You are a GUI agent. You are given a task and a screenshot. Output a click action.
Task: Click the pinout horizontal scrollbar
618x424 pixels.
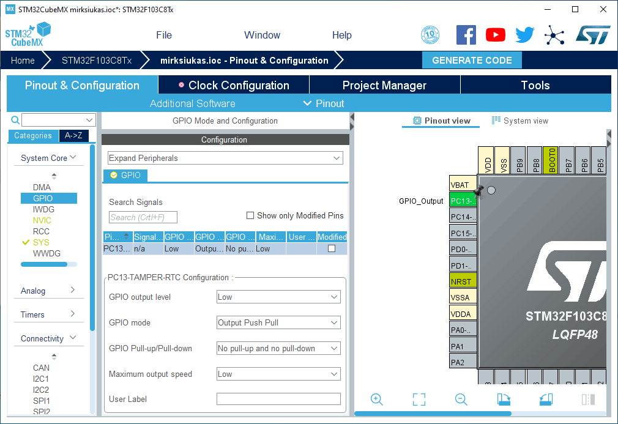click(x=433, y=414)
